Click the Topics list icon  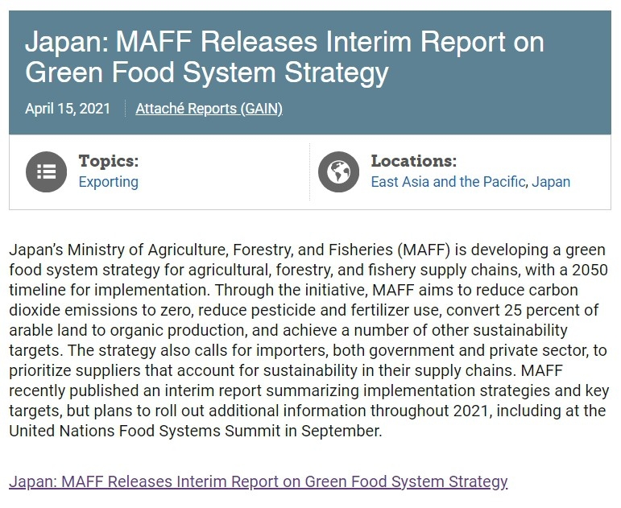47,171
